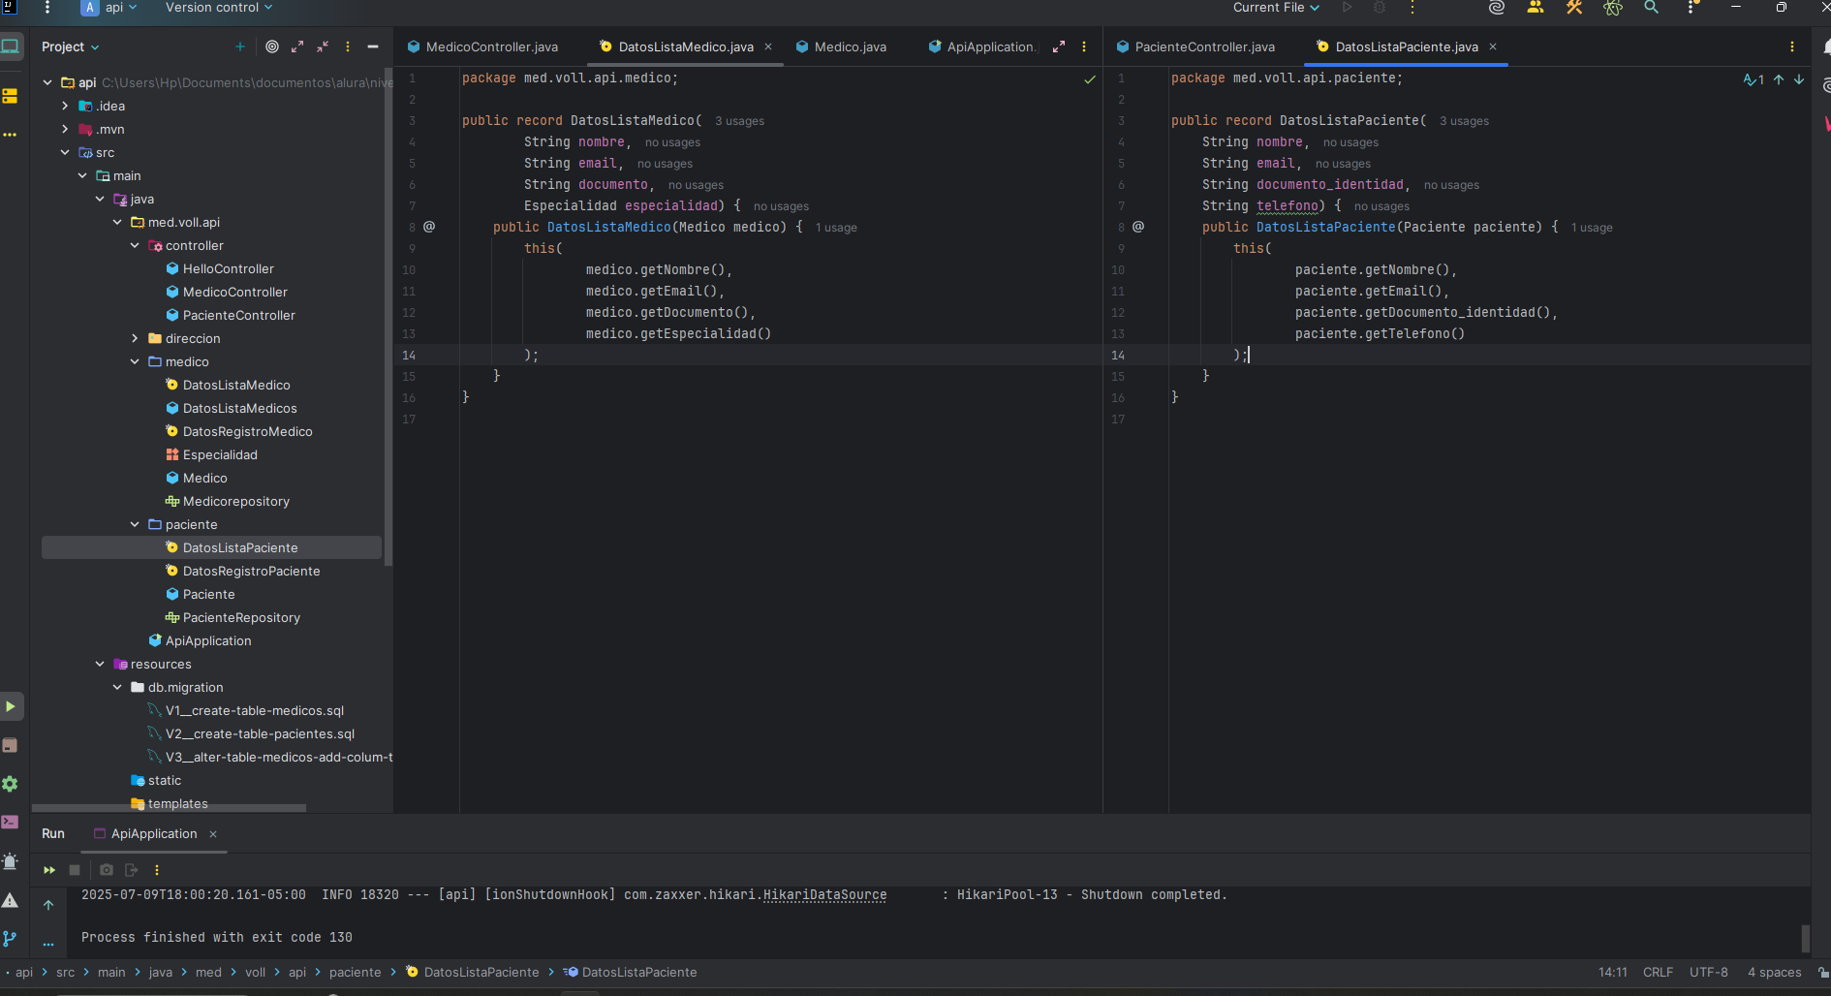Viewport: 1831px width, 996px height.
Task: Hide the Project panel
Action: point(373,47)
